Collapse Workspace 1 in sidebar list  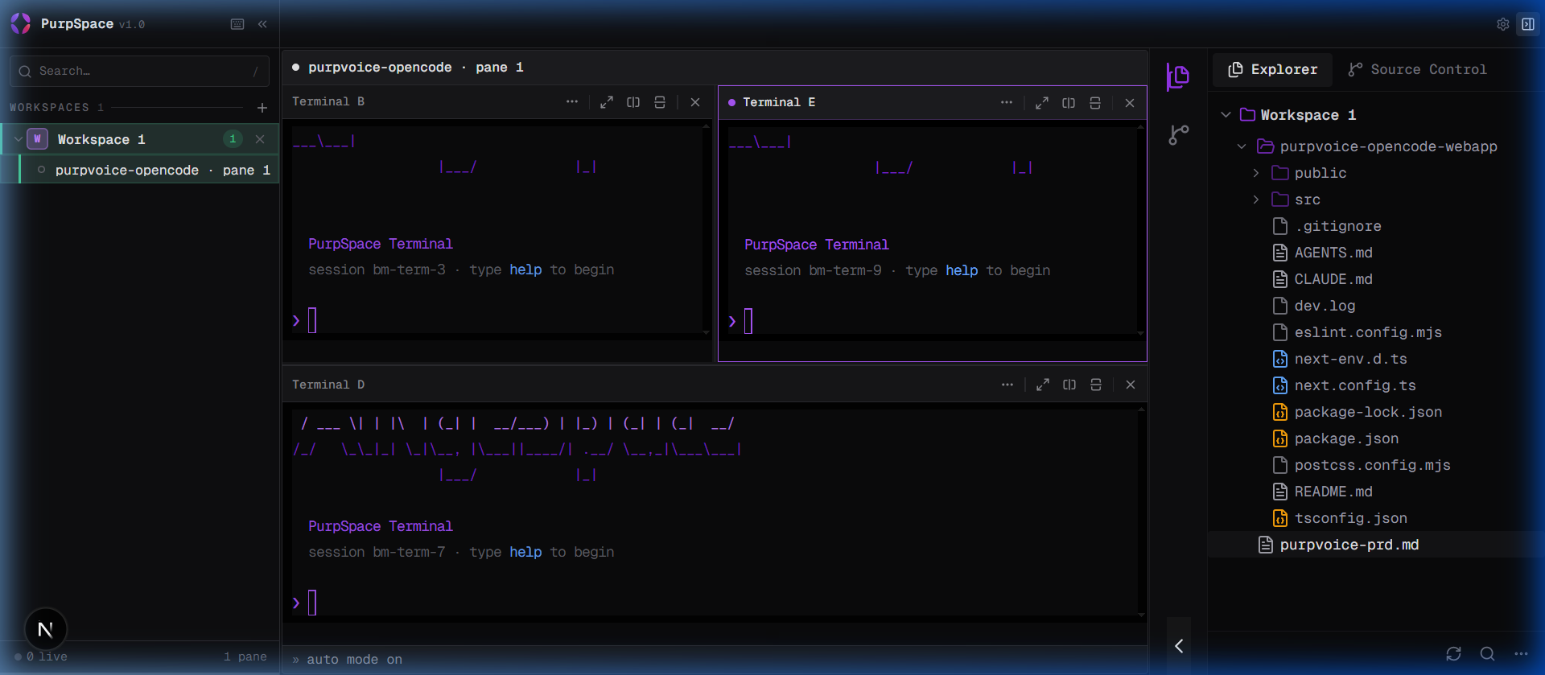click(x=18, y=139)
